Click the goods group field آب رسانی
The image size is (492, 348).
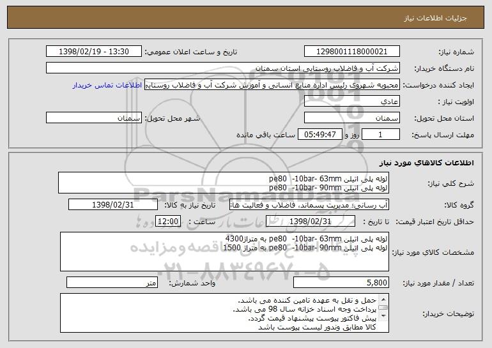click(x=309, y=205)
